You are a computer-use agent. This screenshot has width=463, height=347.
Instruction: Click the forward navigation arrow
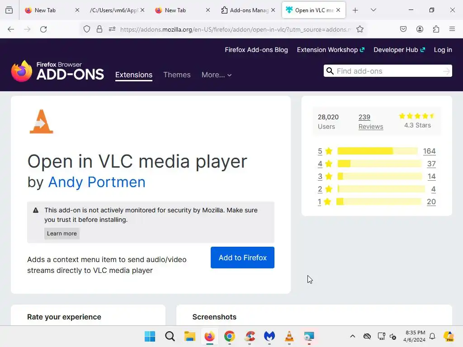(x=27, y=29)
